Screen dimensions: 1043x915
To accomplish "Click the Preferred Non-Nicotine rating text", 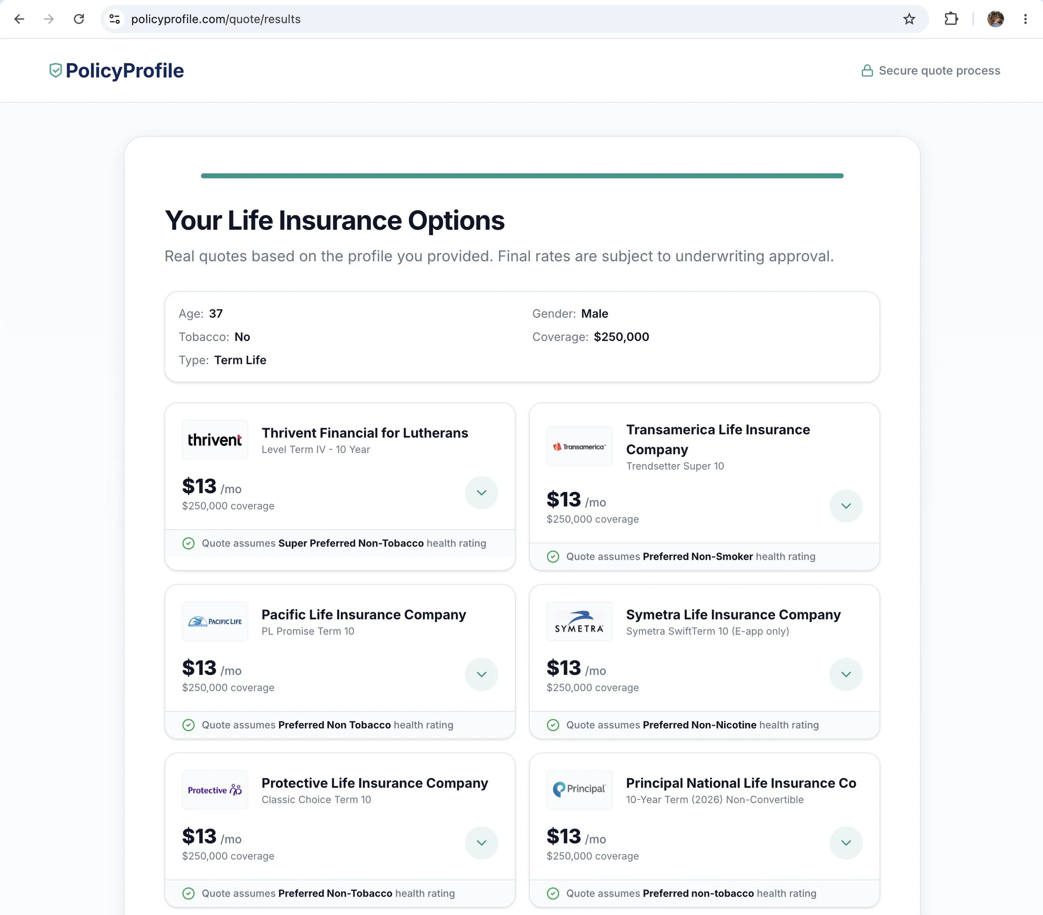I will coord(700,725).
